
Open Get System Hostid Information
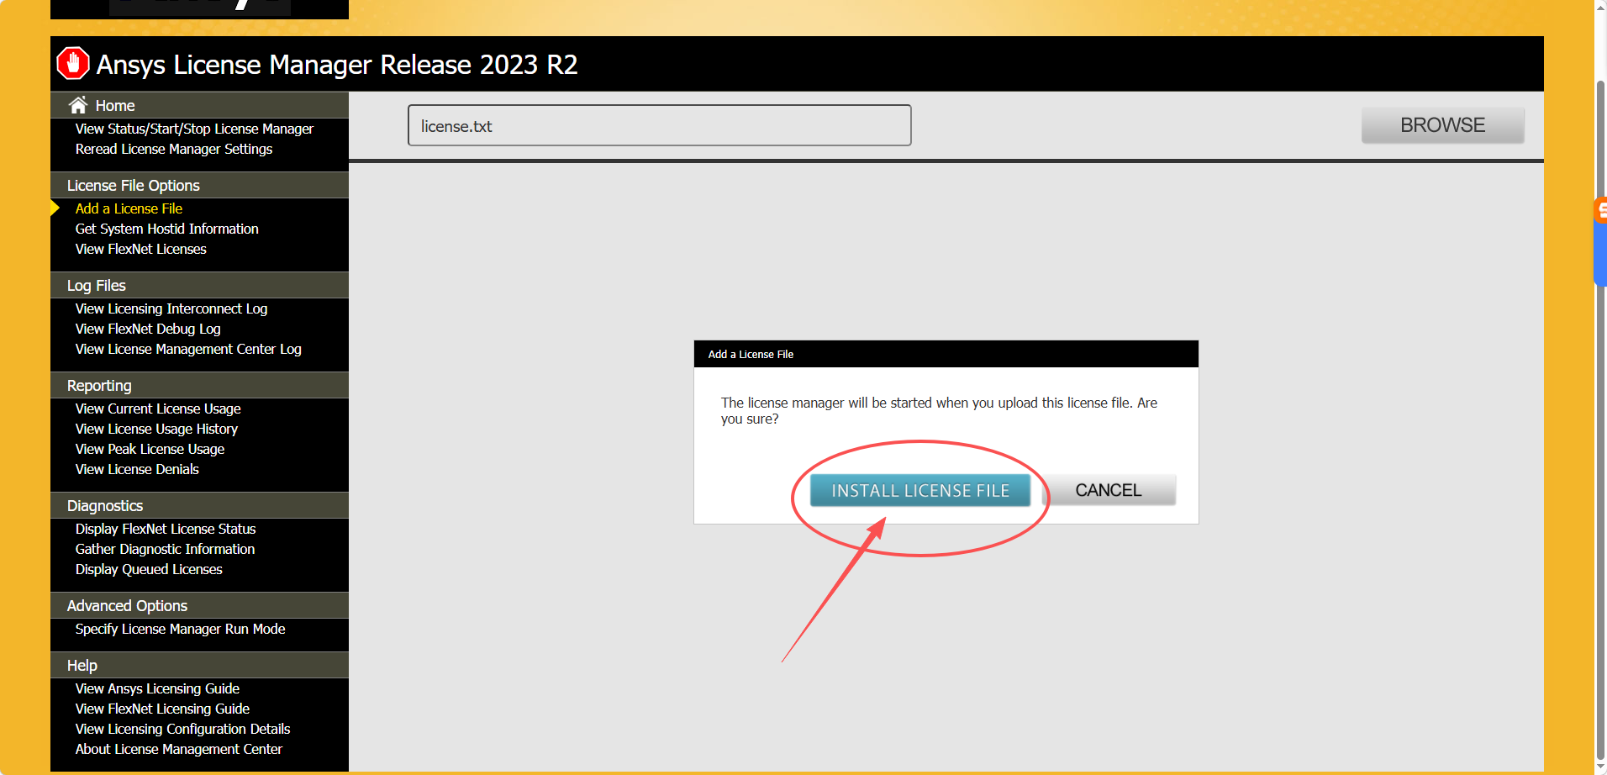coord(166,229)
